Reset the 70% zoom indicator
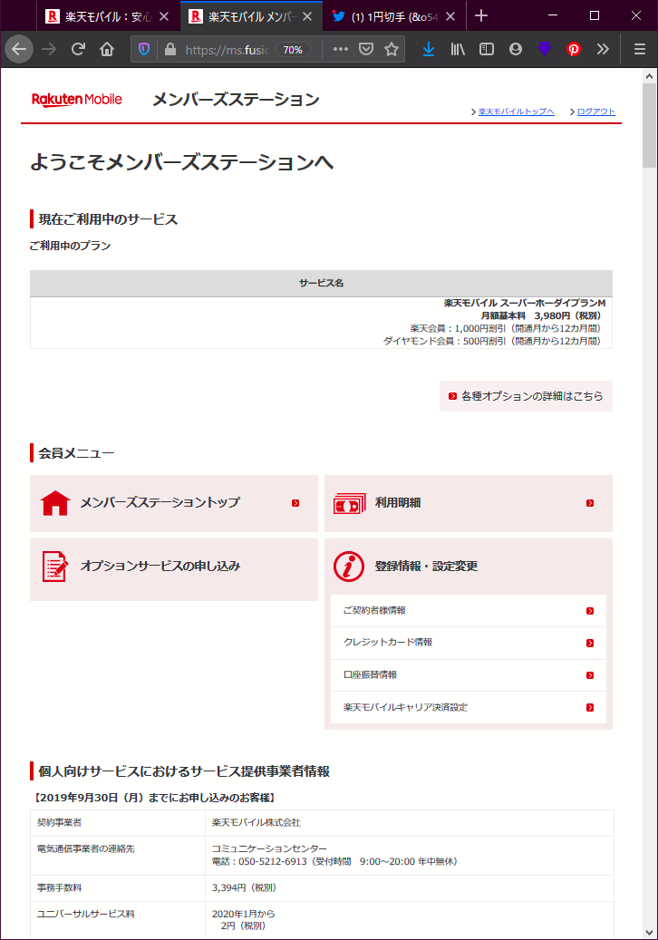The height and width of the screenshot is (940, 658). click(x=293, y=50)
